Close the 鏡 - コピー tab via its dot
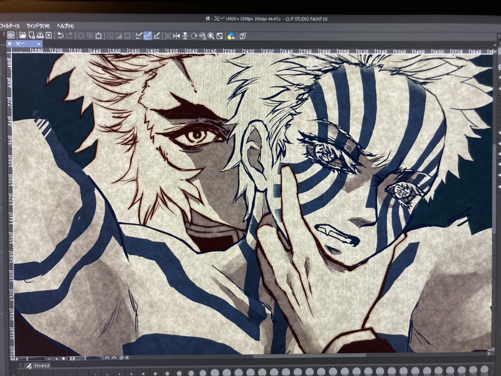Image resolution: width=501 pixels, height=376 pixels. click(39, 44)
